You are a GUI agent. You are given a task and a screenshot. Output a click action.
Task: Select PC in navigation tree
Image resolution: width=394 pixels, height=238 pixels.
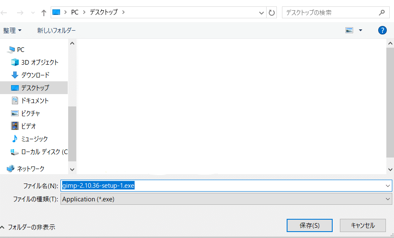pos(20,50)
